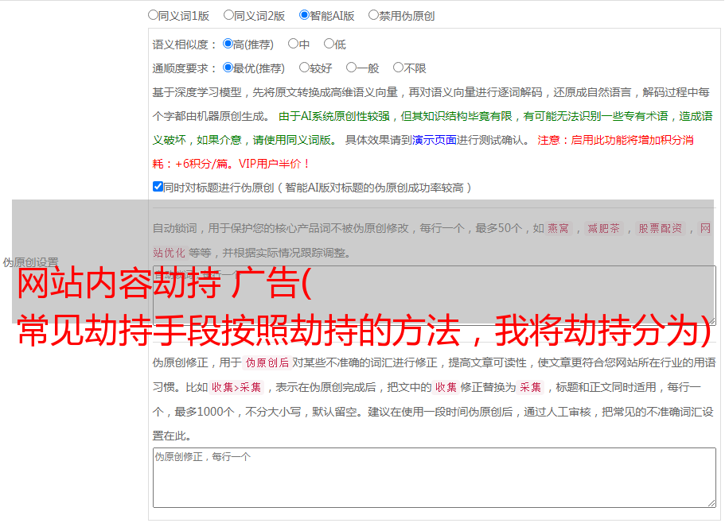Set 通顺度要求 to 一般
725x523 pixels.
pyautogui.click(x=352, y=68)
